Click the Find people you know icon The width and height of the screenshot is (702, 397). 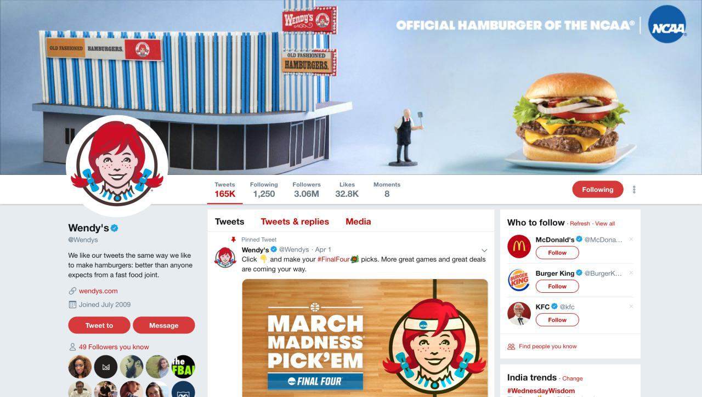[x=511, y=347]
